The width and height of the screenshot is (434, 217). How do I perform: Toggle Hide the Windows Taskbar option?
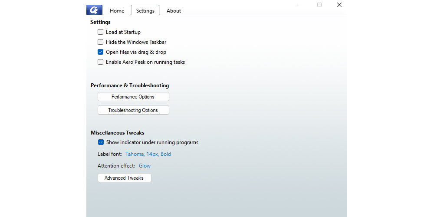(101, 42)
